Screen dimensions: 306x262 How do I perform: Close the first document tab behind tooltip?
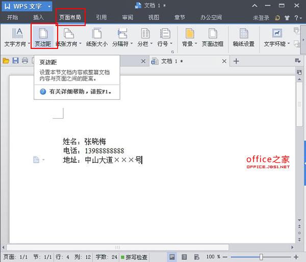point(143,61)
